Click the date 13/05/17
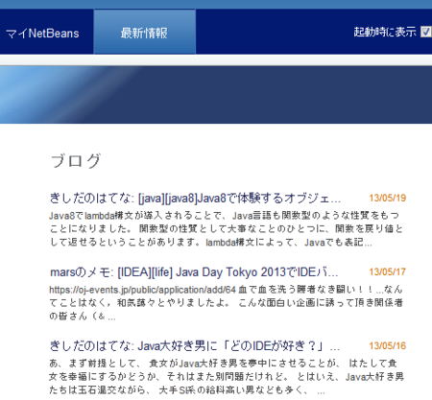The height and width of the screenshot is (400, 432). pos(387,272)
